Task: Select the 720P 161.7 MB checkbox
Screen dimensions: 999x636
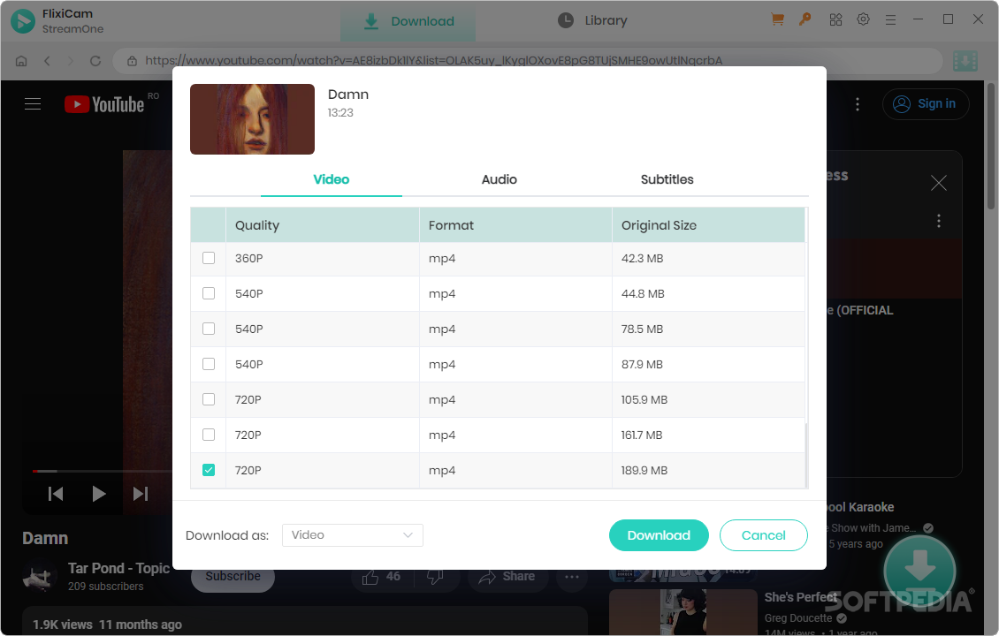Action: (209, 435)
